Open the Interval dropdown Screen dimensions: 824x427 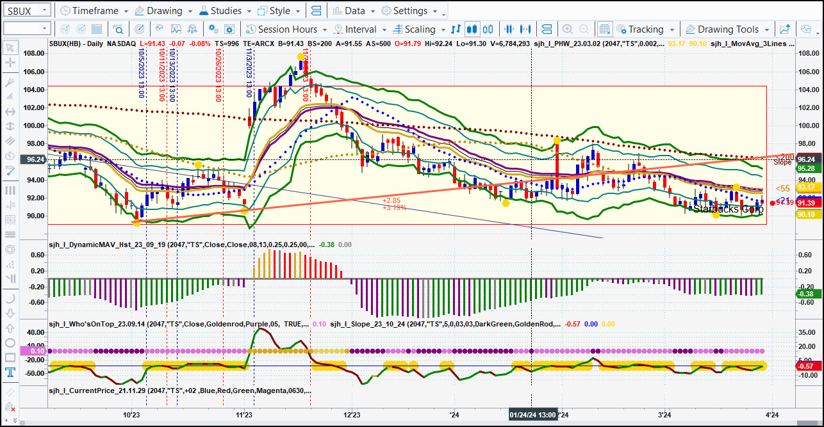pos(359,29)
